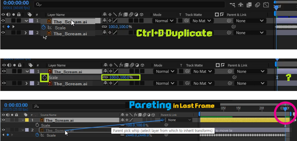297x141 pixels.
Task: Hide layer 1 eye in top timeline
Action: pos(3,20)
